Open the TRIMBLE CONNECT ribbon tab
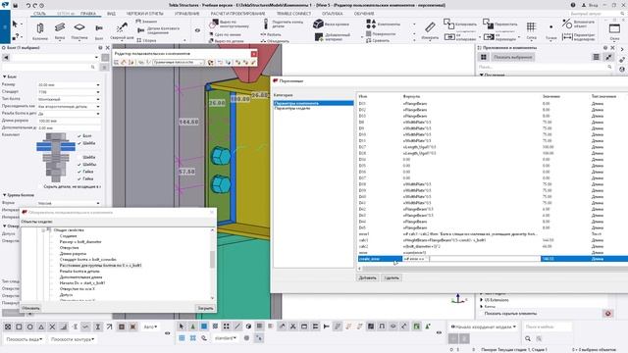This screenshot has height=353, width=628. point(293,14)
